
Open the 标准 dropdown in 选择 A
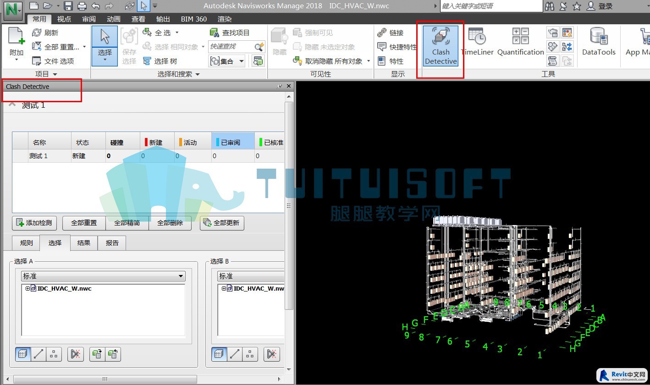tap(103, 276)
